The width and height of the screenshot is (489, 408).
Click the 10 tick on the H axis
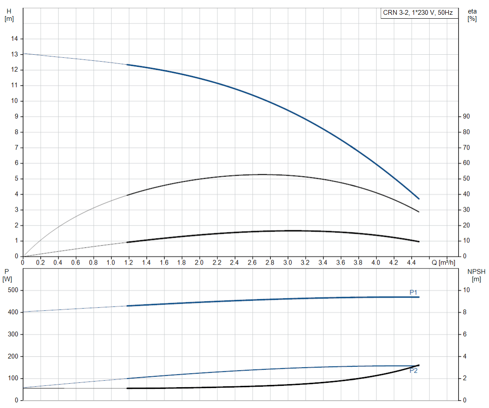[14, 101]
